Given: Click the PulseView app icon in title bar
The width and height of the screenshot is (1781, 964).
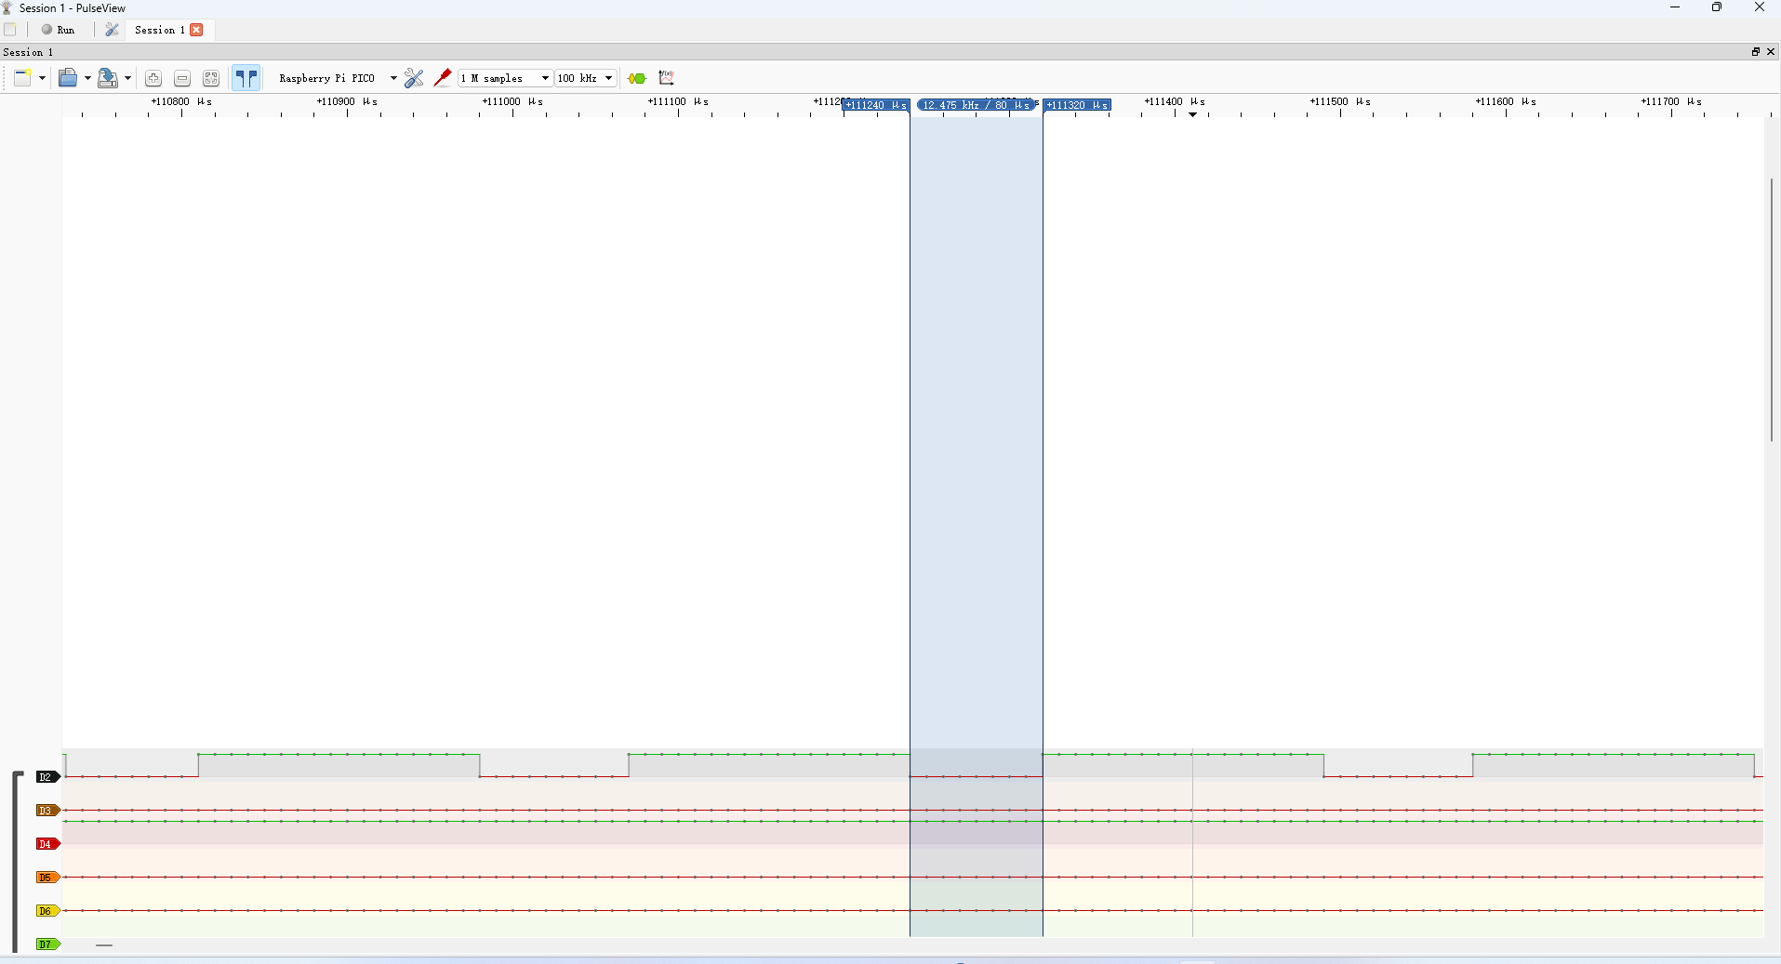Looking at the screenshot, I should click(x=7, y=7).
